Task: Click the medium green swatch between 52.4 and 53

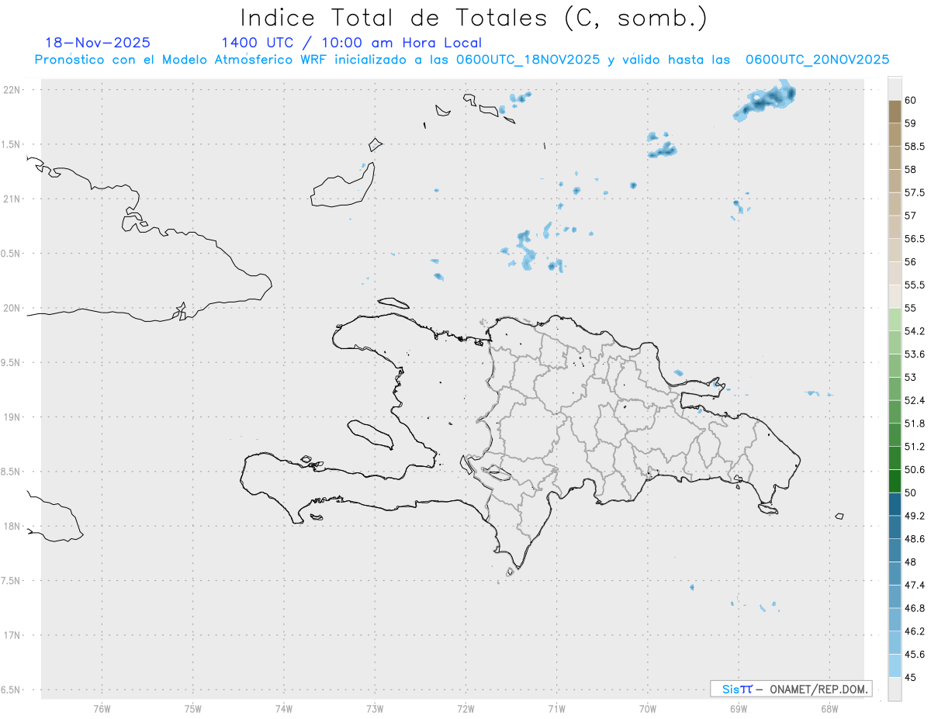Action: tap(895, 389)
